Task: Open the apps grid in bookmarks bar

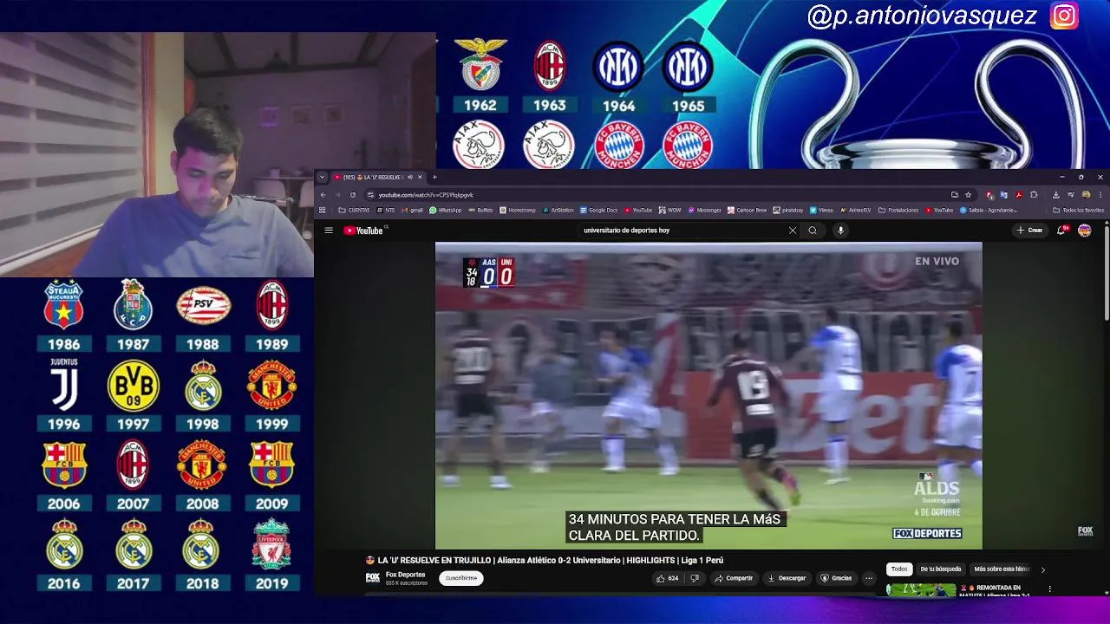Action: tap(322, 210)
